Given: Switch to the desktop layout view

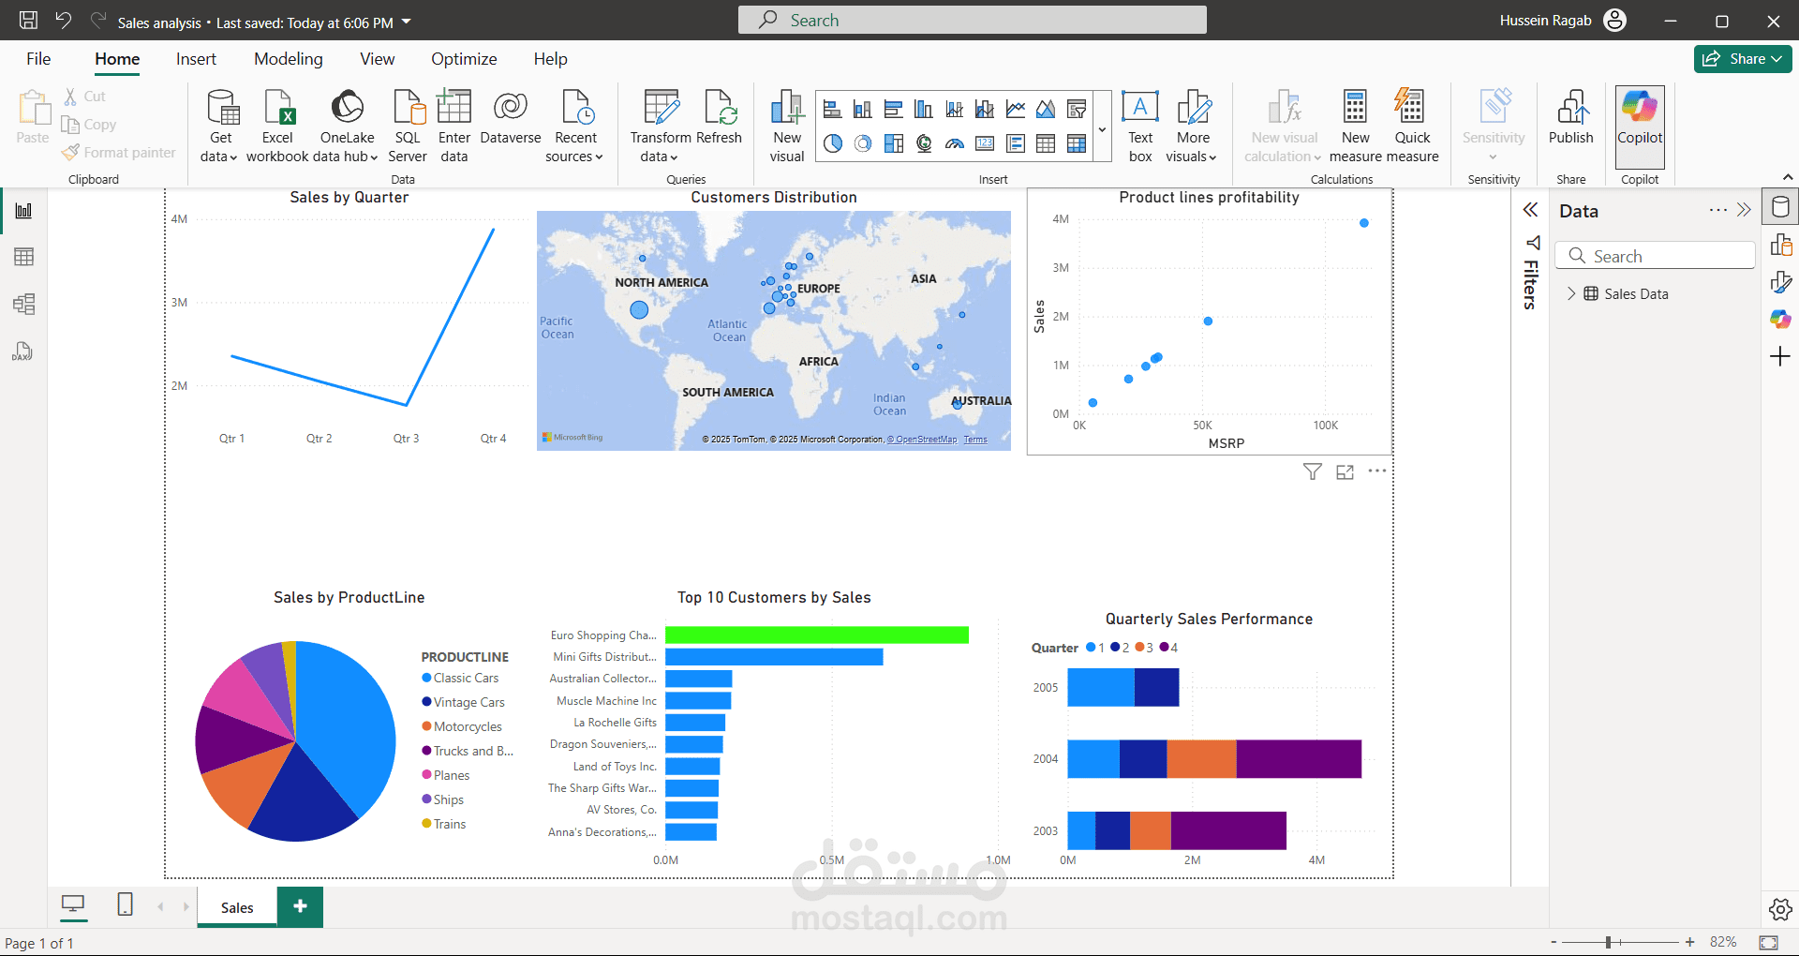Looking at the screenshot, I should 72,904.
